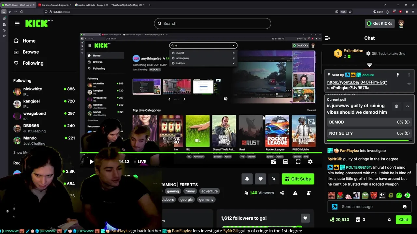Toggle the browser sidebar panel

coord(4,12)
